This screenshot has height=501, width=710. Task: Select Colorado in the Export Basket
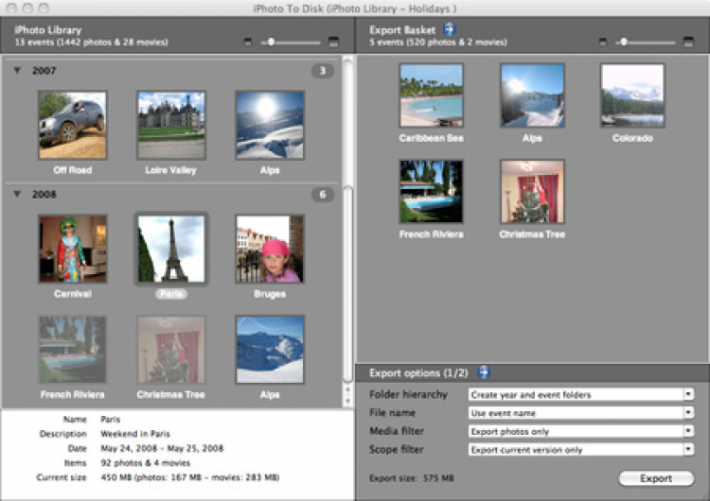click(632, 95)
